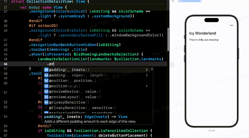This screenshot has height=138, width=249.
Task: Click the M icon next to previewLayout suggestion
Action: (x=46, y=97)
